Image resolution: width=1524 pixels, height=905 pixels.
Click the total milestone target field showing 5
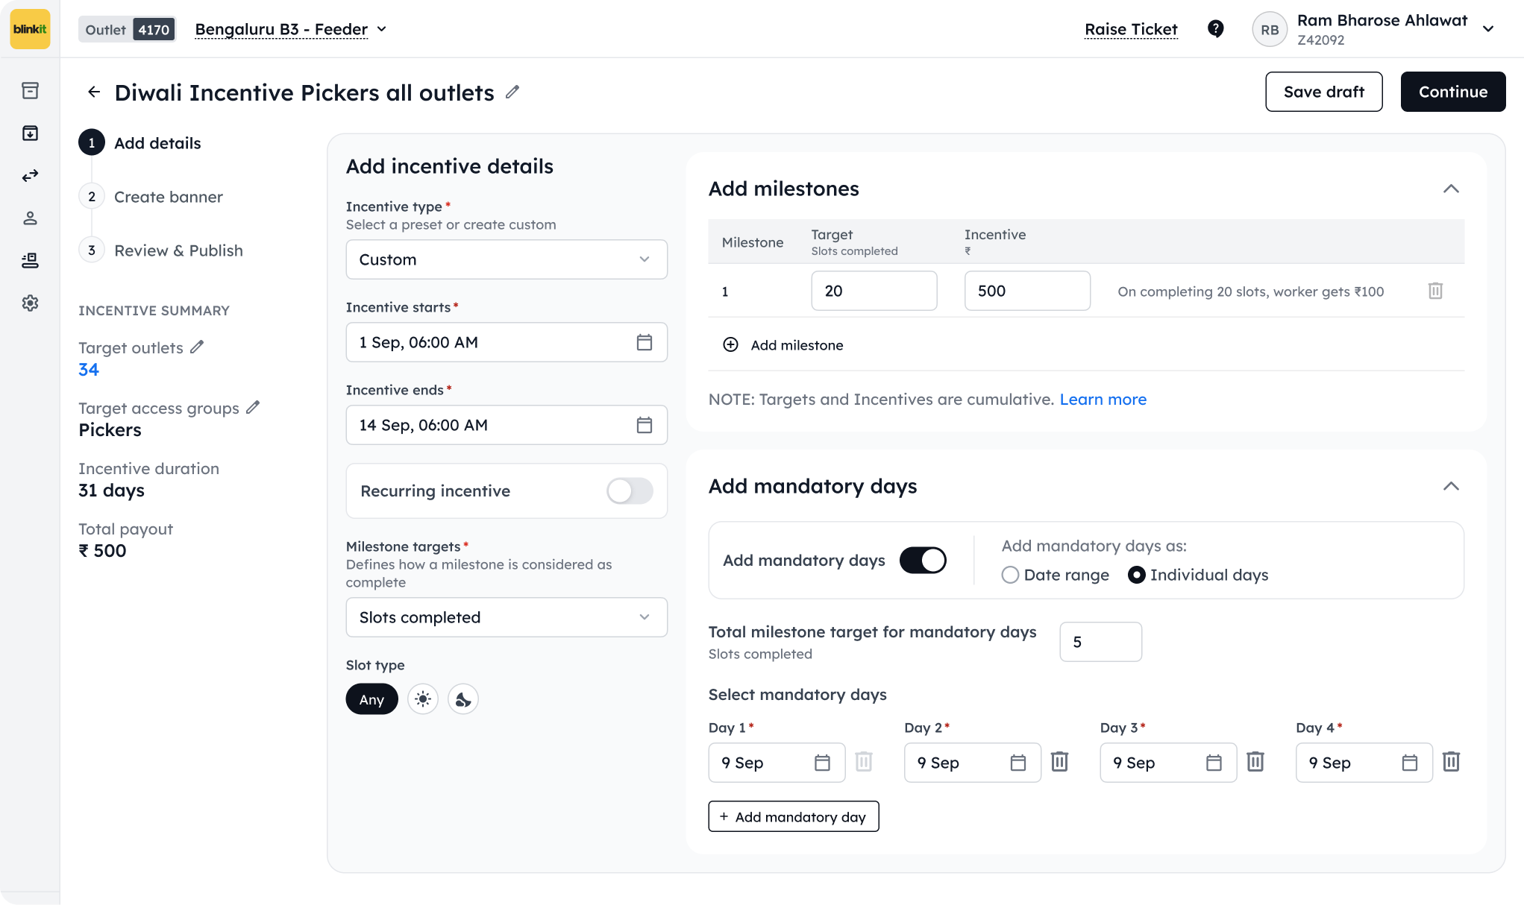(x=1101, y=642)
